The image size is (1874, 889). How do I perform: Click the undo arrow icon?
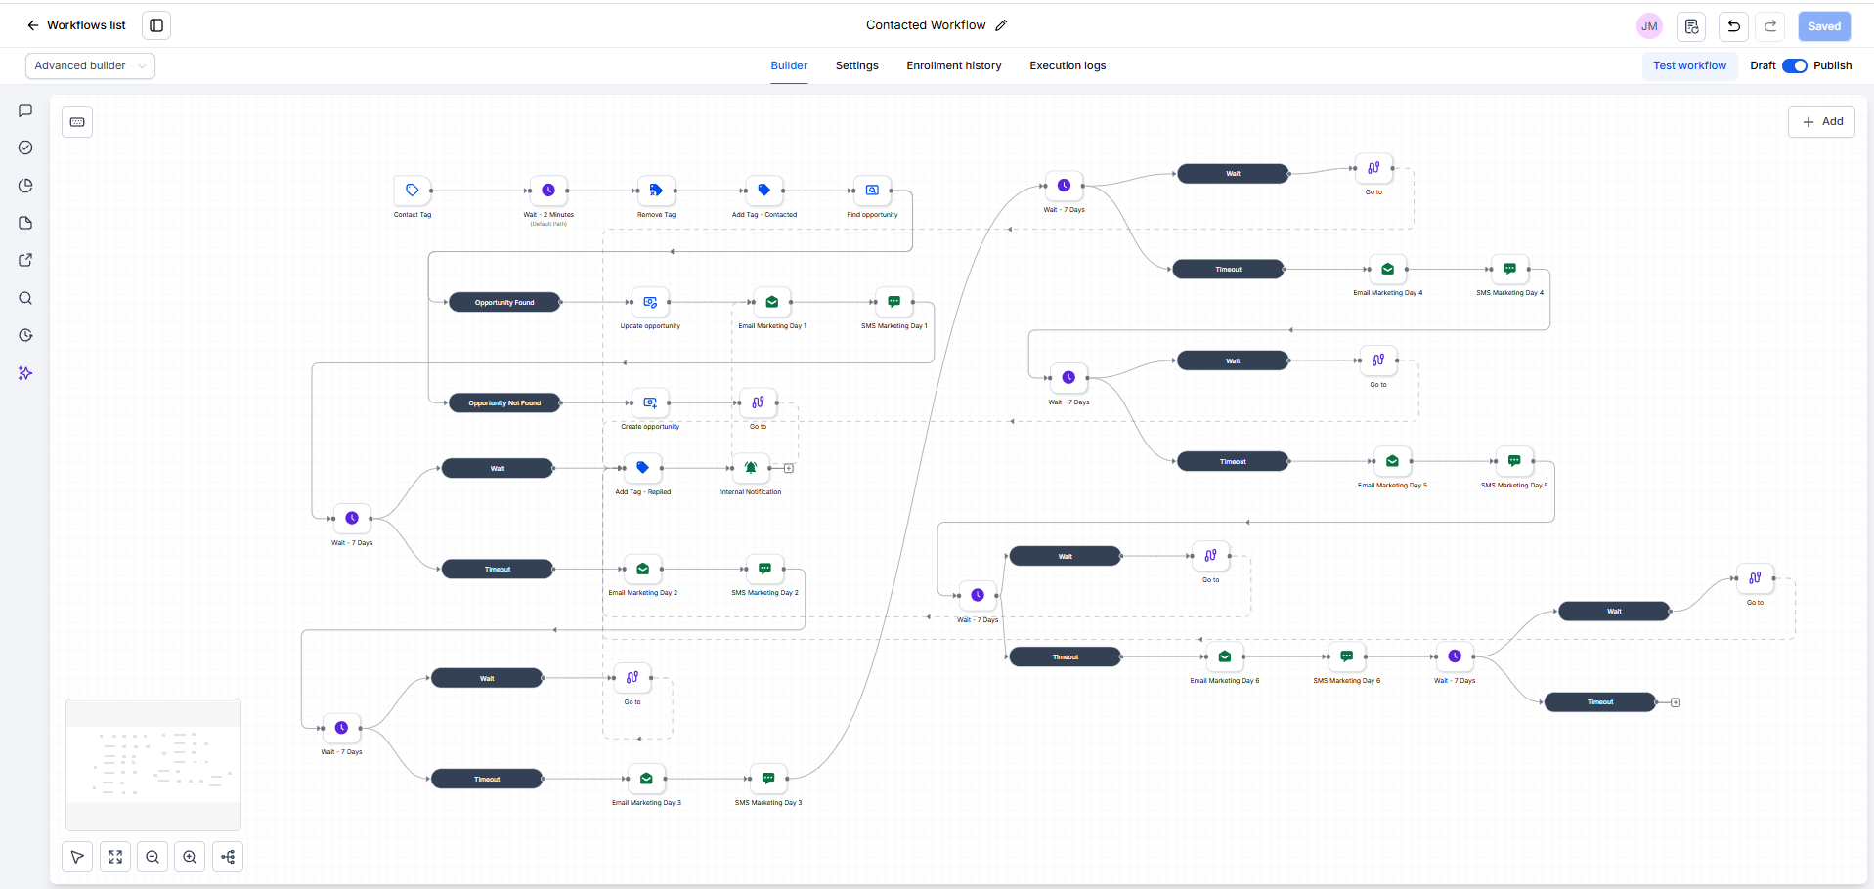tap(1733, 26)
